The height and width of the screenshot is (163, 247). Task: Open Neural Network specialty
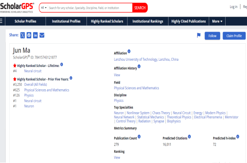pos(124,117)
